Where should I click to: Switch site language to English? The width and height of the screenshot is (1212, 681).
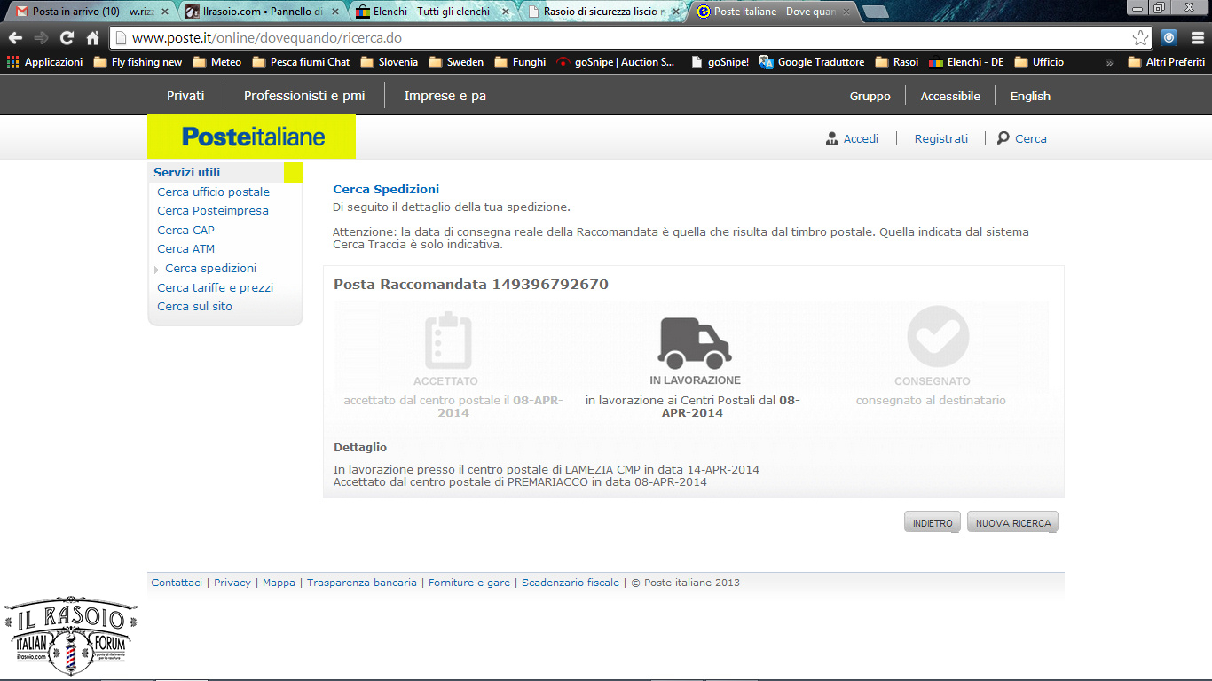pyautogui.click(x=1030, y=96)
